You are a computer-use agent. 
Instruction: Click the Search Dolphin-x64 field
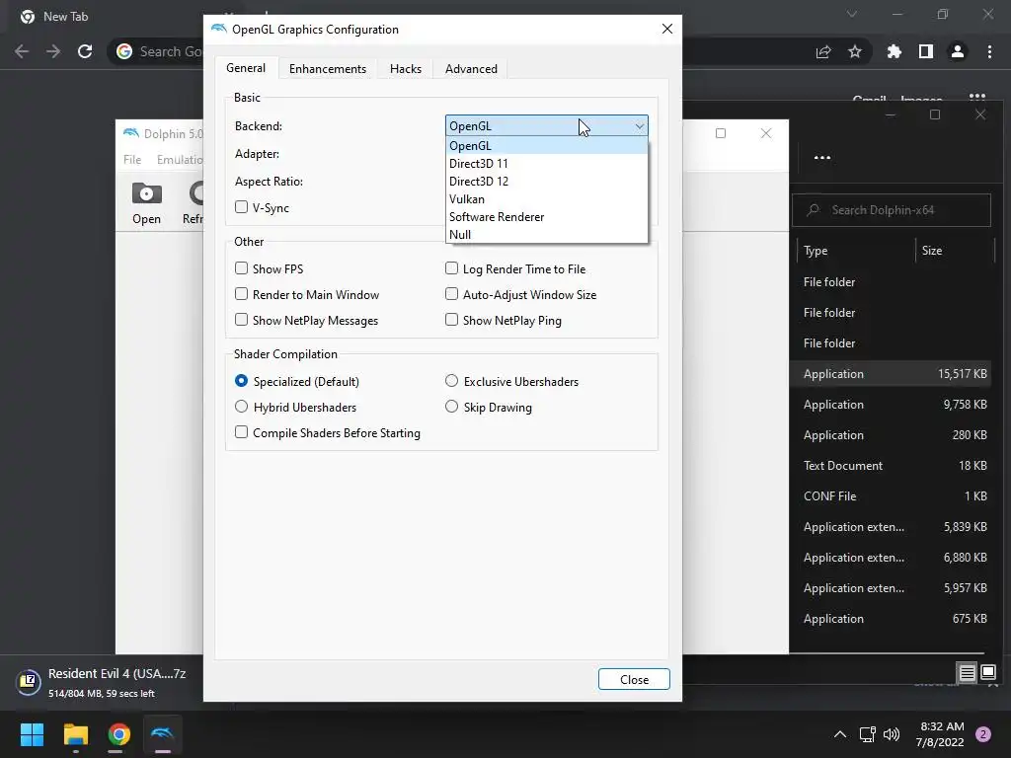892,210
